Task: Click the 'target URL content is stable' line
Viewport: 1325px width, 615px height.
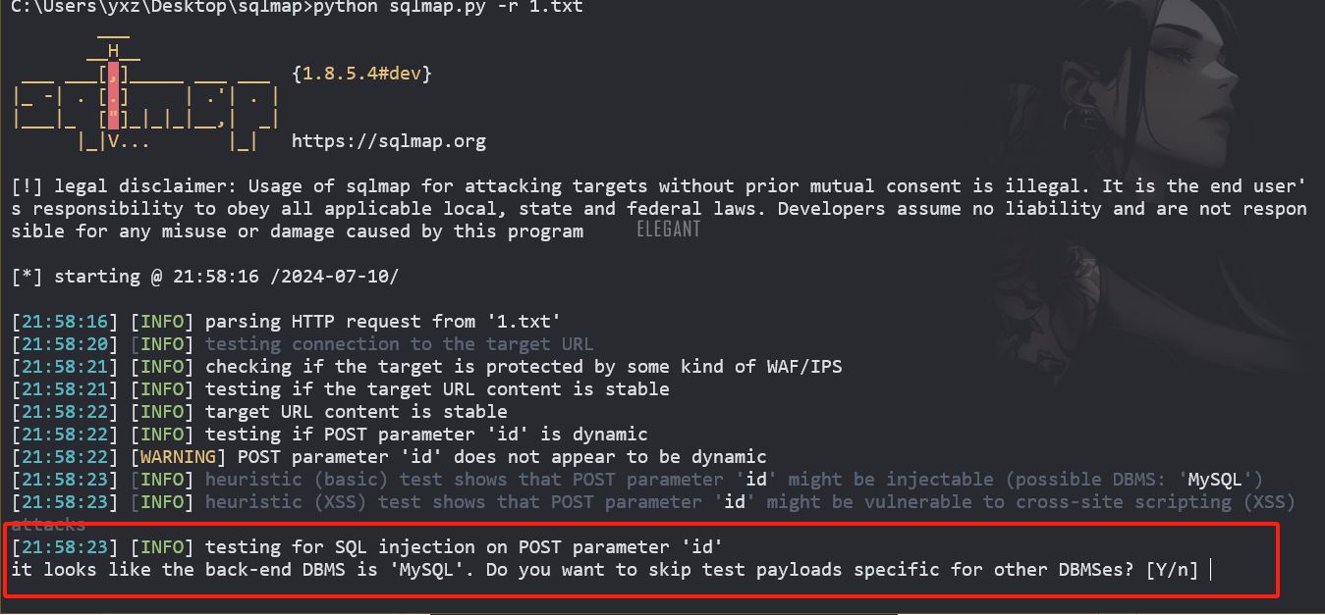Action: tap(259, 412)
